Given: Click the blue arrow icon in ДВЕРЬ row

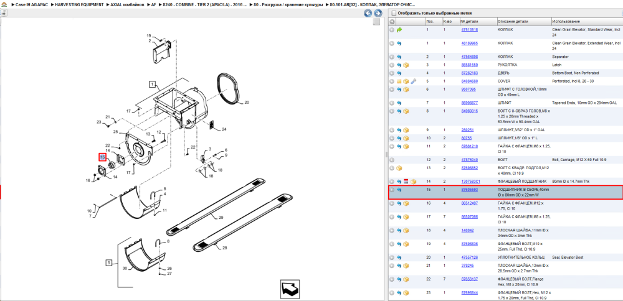Looking at the screenshot, I should (x=399, y=73).
